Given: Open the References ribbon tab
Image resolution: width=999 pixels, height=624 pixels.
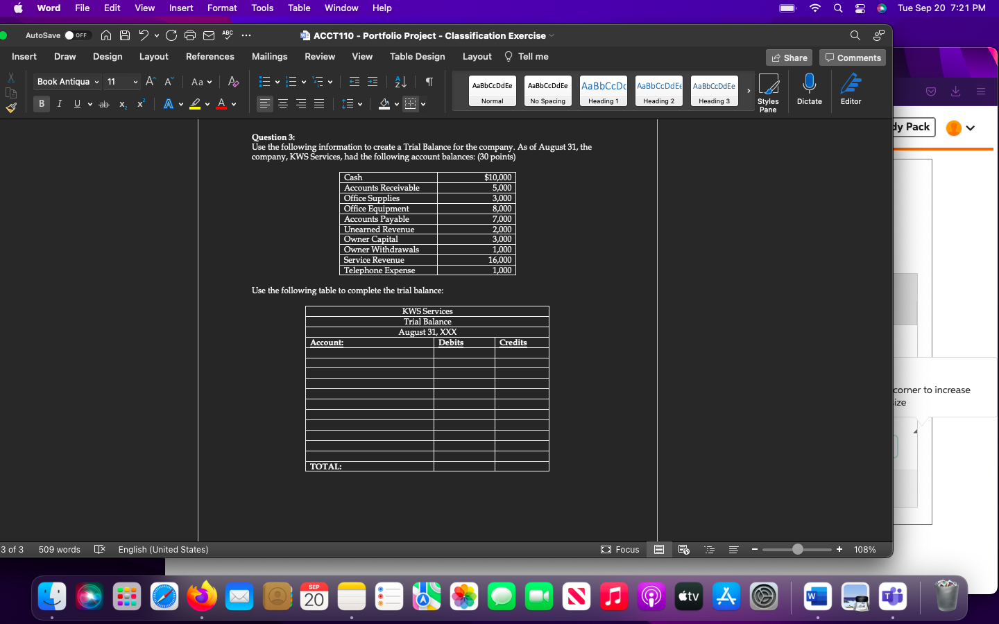Looking at the screenshot, I should click(210, 57).
